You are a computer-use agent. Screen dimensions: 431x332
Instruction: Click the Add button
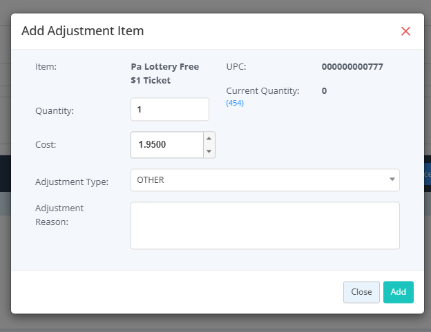[x=399, y=292]
